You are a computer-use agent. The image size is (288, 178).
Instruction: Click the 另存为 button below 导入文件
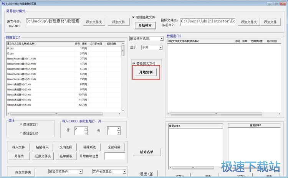[x=19, y=156]
